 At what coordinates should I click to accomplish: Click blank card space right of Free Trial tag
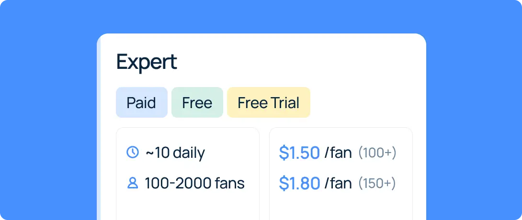pos(363,102)
